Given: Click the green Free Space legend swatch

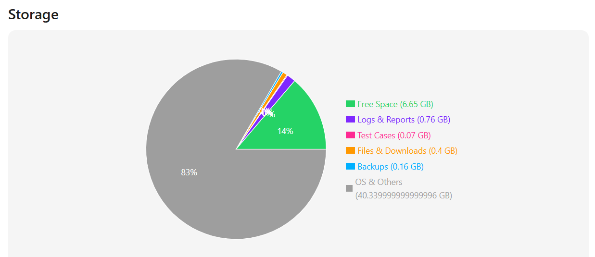Looking at the screenshot, I should (350, 104).
